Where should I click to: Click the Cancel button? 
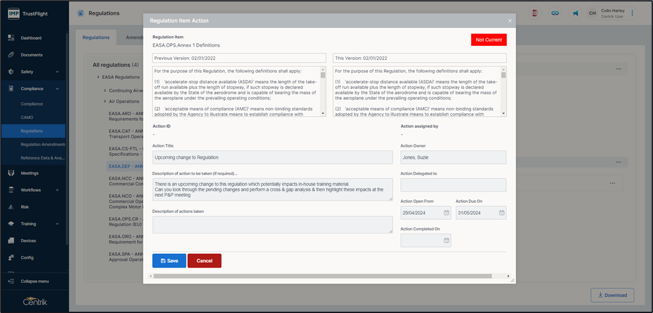click(204, 261)
